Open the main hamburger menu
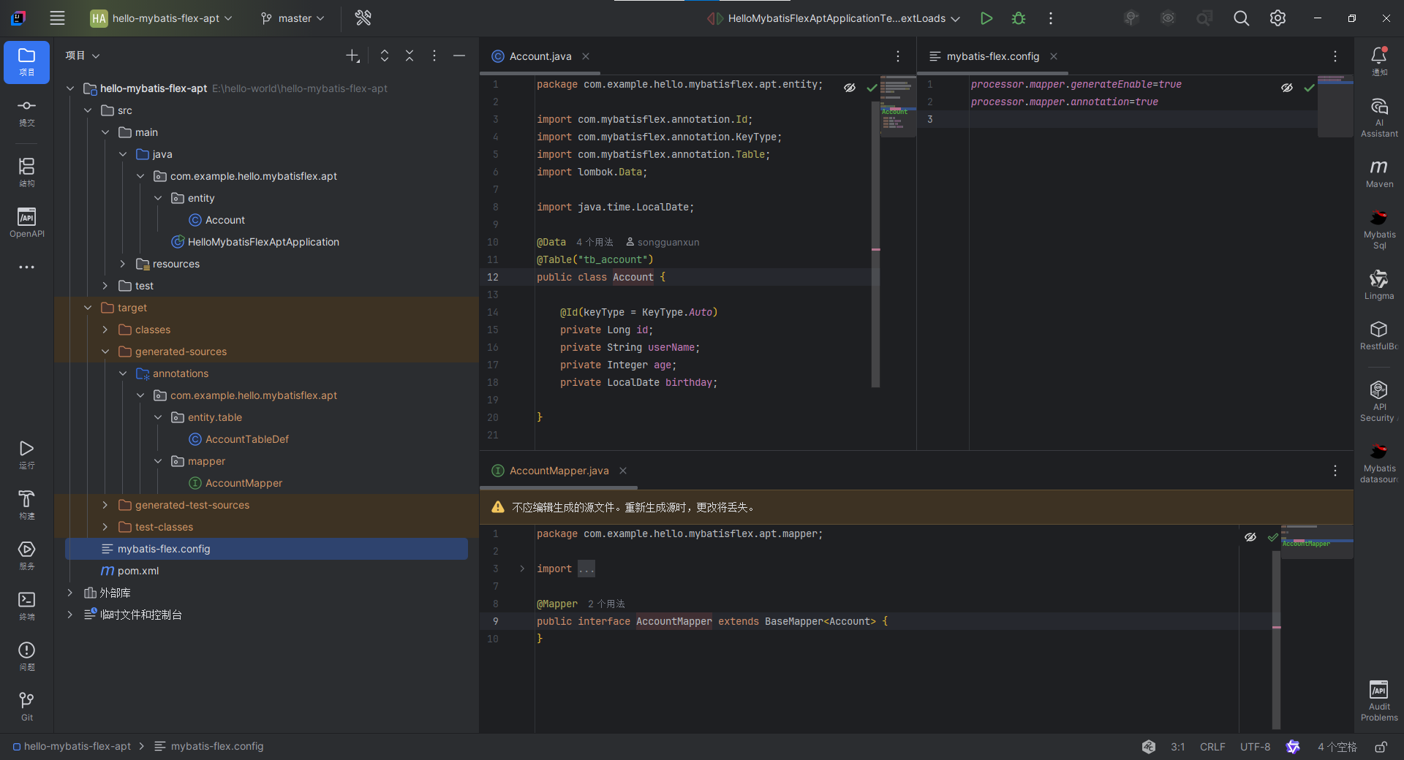 click(57, 18)
